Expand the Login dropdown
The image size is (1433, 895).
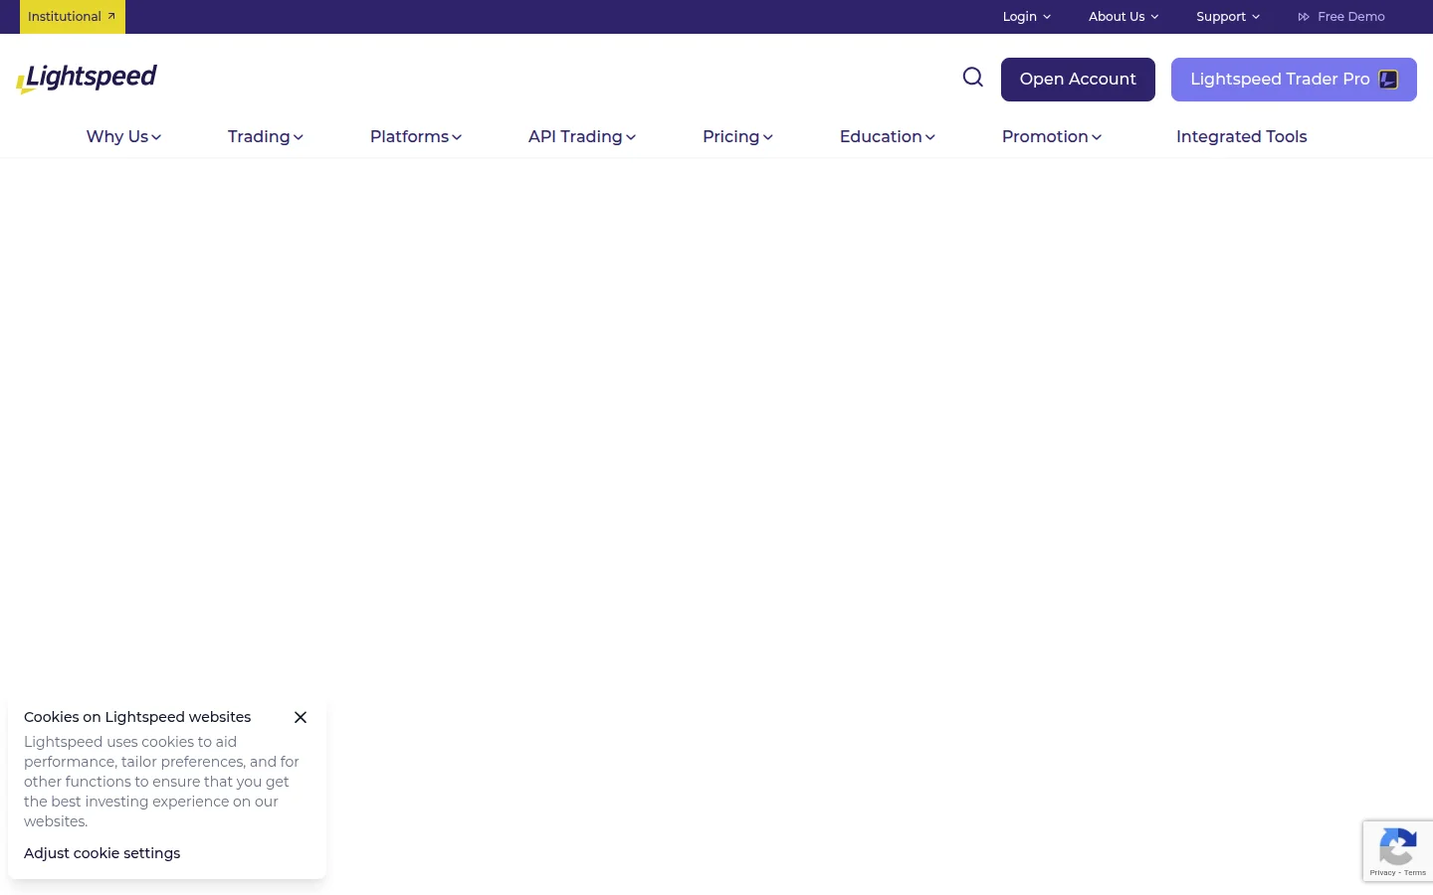1026,17
